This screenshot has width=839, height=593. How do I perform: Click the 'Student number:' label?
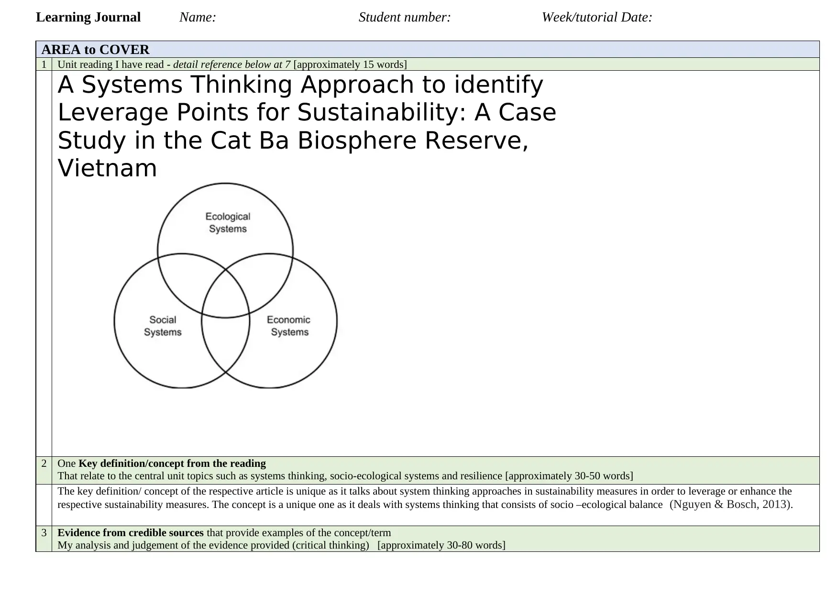405,17
